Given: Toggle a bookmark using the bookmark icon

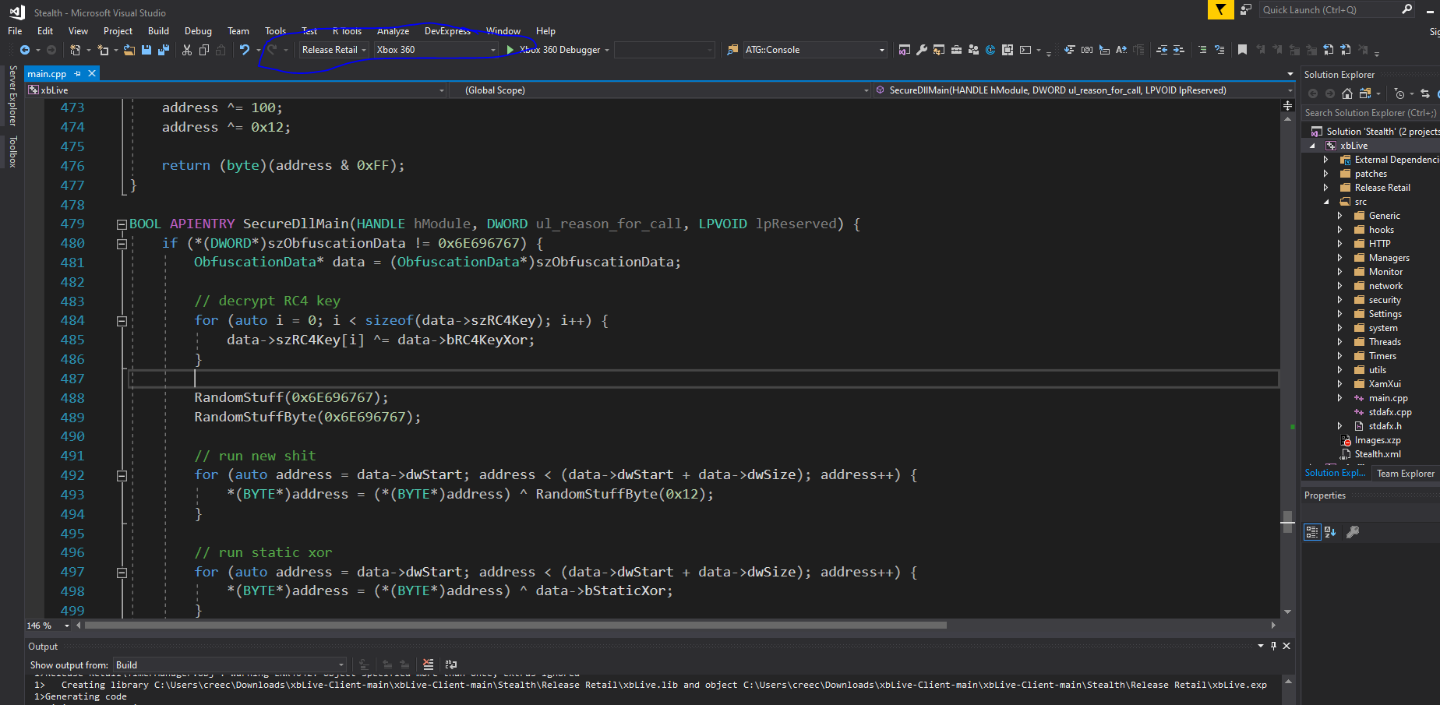Looking at the screenshot, I should [1241, 49].
